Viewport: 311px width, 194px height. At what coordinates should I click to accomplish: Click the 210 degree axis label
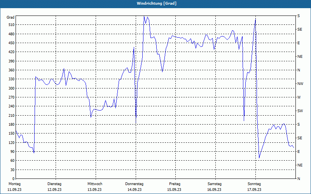coord(12,115)
